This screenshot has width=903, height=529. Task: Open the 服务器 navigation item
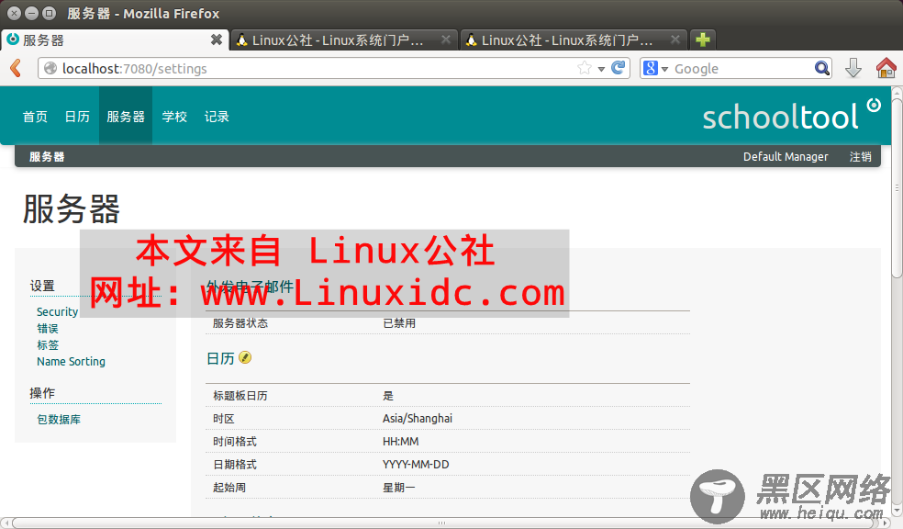tap(126, 117)
